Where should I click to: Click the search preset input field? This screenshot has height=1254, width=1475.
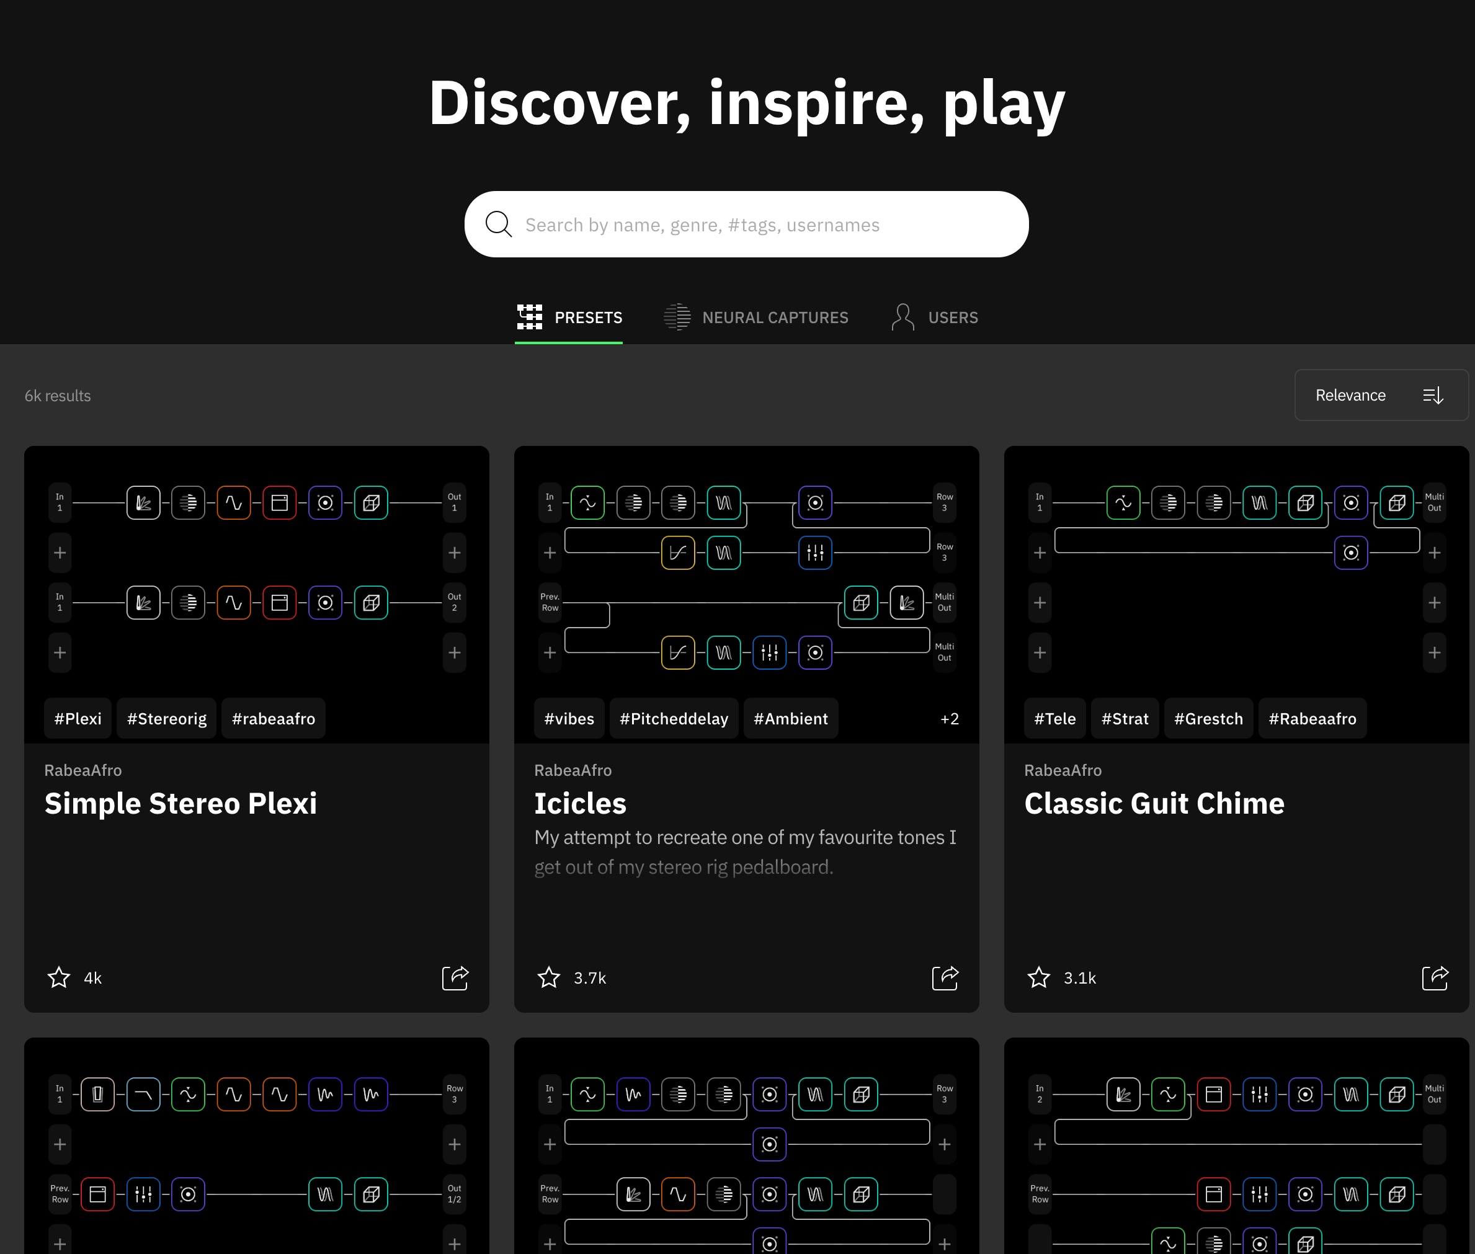point(746,225)
